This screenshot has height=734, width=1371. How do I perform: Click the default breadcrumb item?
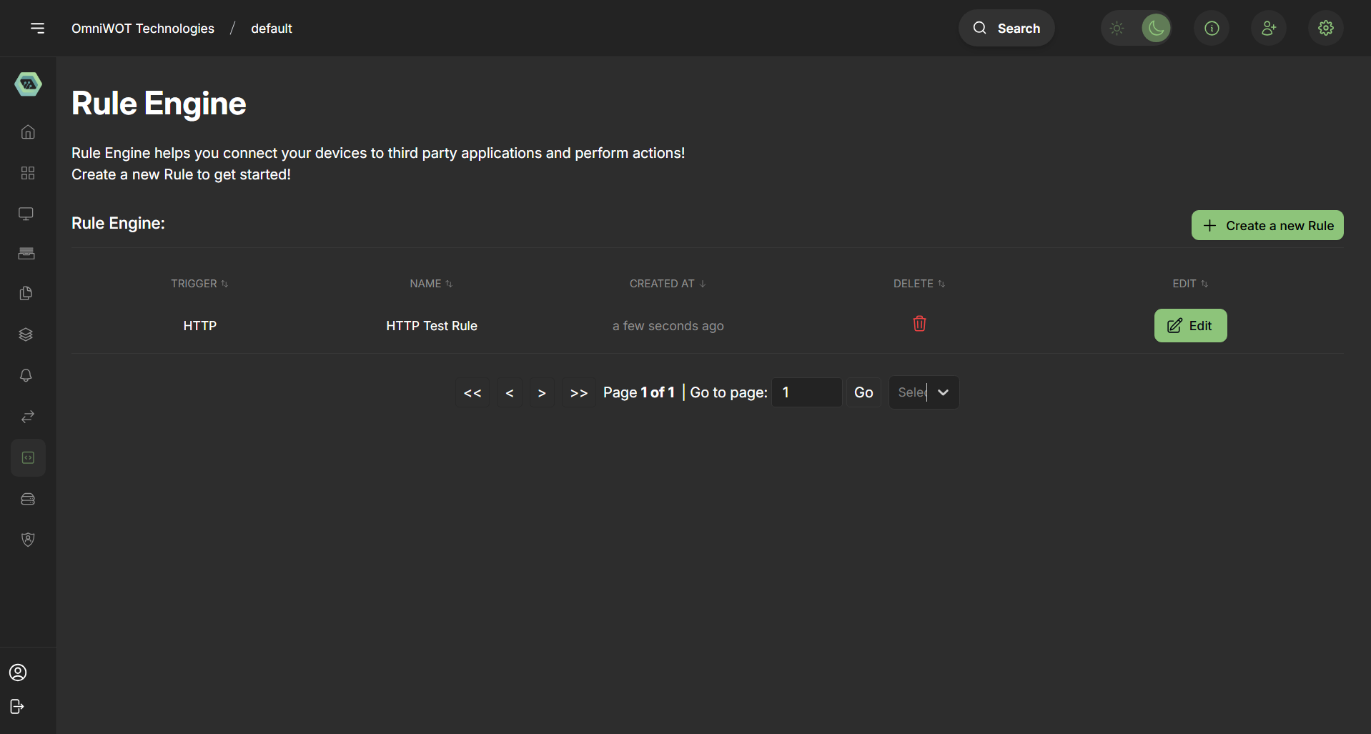tap(272, 29)
